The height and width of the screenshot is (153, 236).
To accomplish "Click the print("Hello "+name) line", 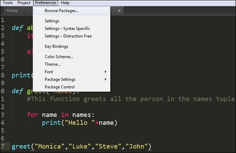I will pyautogui.click(x=79, y=123).
